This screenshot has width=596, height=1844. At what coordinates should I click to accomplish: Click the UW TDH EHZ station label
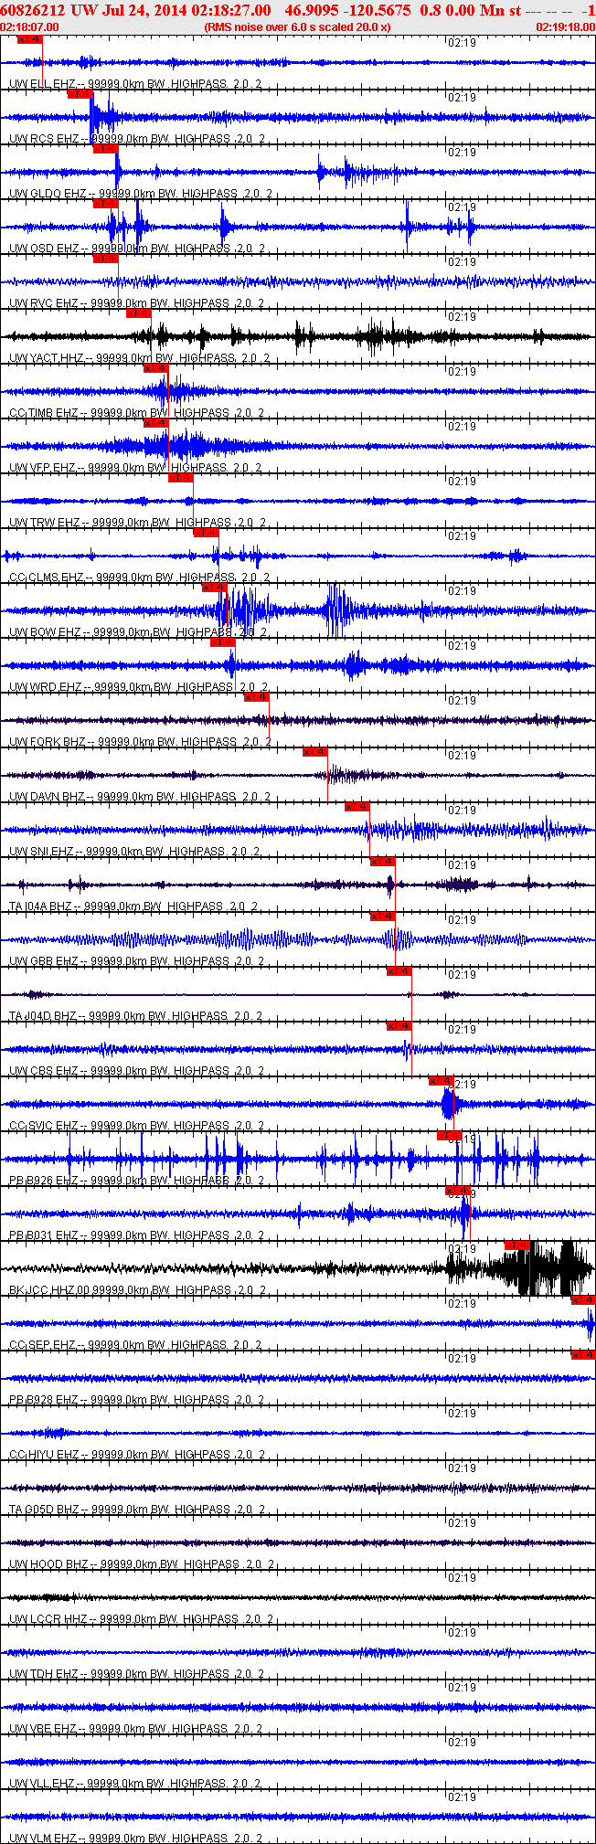pyautogui.click(x=44, y=1674)
